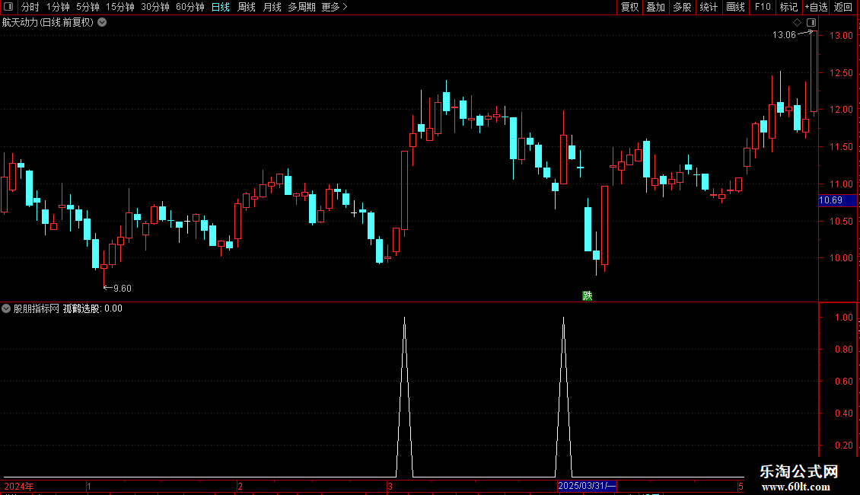Toggle the side panel icon at chart top-right
This screenshot has height=495, width=860.
(x=811, y=23)
